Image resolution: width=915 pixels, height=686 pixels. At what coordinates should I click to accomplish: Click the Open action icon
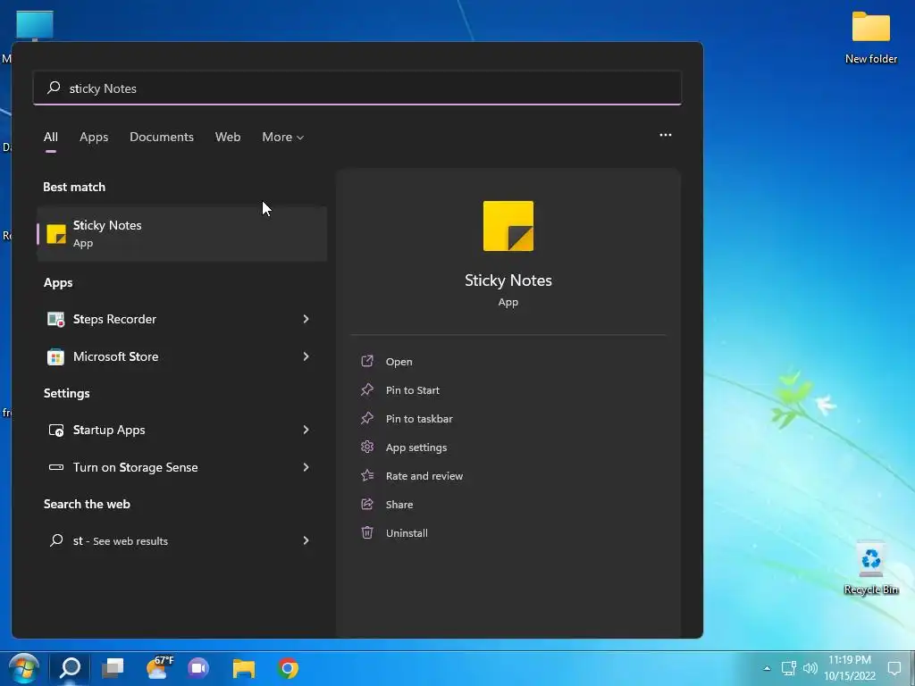pos(367,361)
